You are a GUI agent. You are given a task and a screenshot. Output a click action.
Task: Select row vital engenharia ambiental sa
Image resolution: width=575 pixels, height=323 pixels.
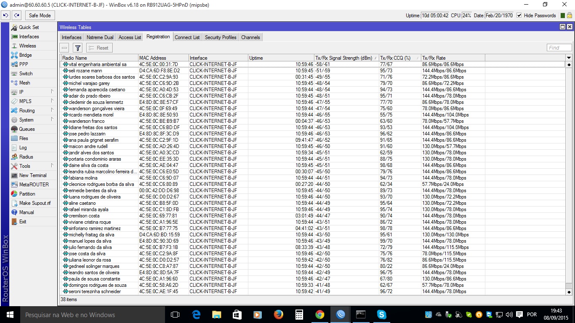313,64
